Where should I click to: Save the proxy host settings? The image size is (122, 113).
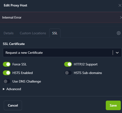113,105
